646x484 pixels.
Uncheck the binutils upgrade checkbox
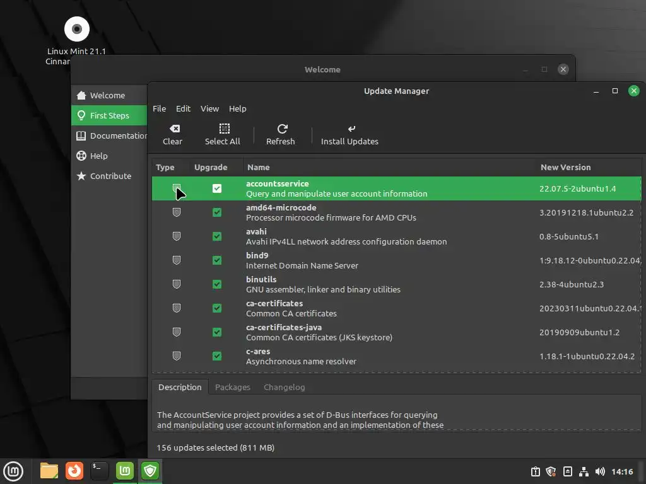[217, 284]
